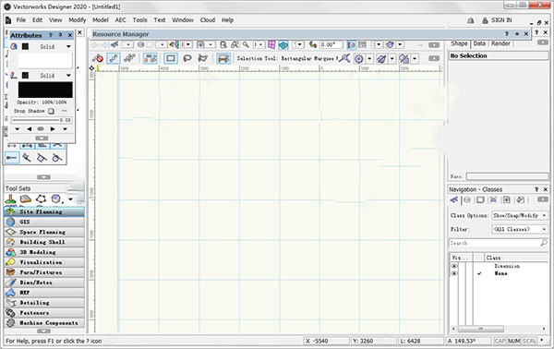Click the Design Layers icon in Navigation palette

467,200
